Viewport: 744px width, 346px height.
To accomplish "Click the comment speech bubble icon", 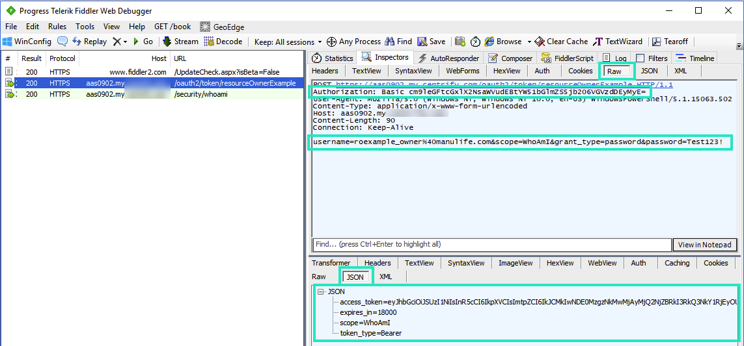I will point(62,42).
